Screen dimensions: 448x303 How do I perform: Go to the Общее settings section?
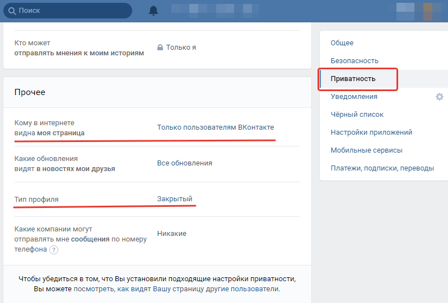coord(342,43)
